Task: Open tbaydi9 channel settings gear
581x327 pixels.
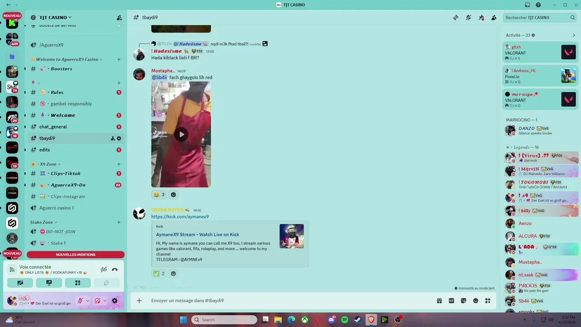Action: tap(119, 139)
